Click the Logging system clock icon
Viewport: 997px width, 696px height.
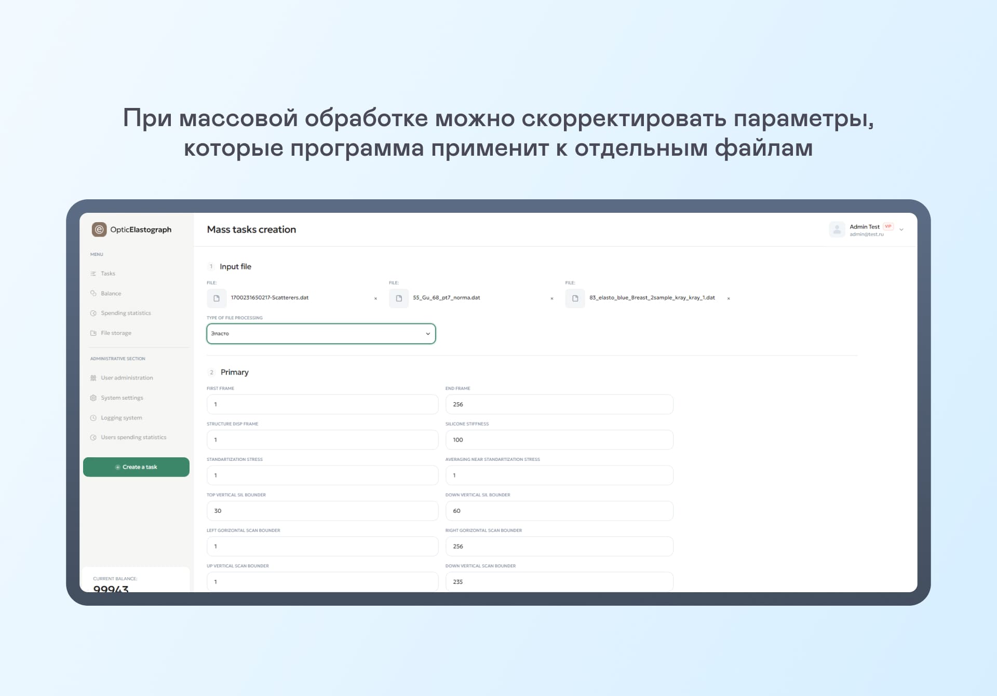tap(93, 418)
